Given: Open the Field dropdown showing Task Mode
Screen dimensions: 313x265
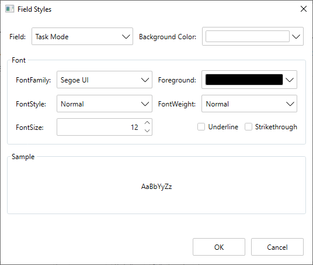Looking at the screenshot, I should (x=82, y=36).
